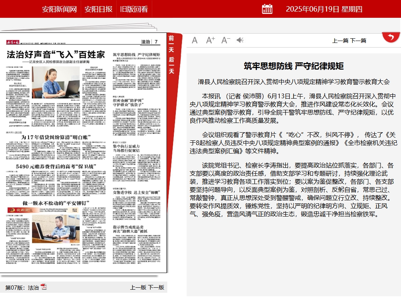Go to next article 下一篇
Screen dimensions: 401x297
[358, 41]
